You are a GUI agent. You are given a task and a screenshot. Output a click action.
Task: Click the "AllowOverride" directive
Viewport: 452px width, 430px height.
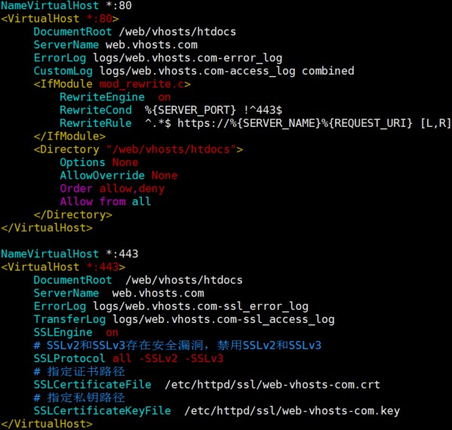tap(102, 175)
